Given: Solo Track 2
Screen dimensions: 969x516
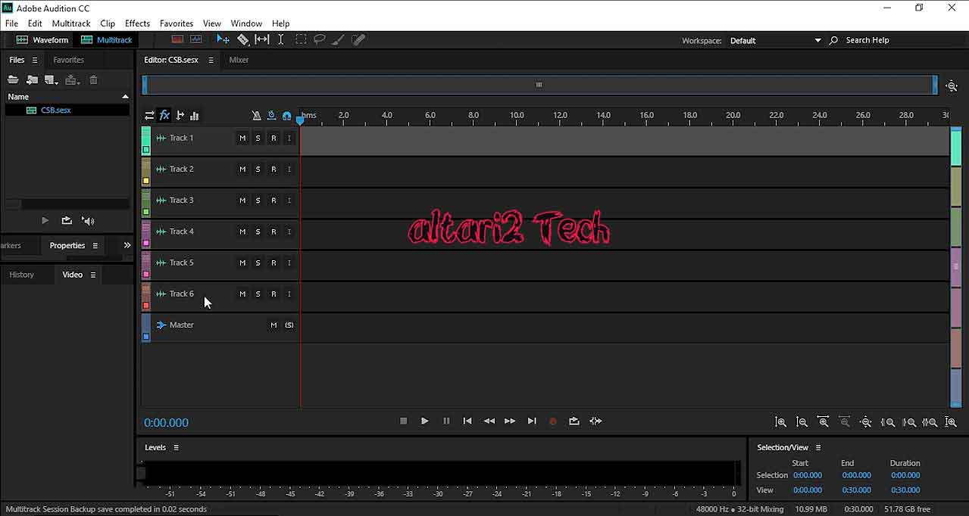Looking at the screenshot, I should 258,169.
